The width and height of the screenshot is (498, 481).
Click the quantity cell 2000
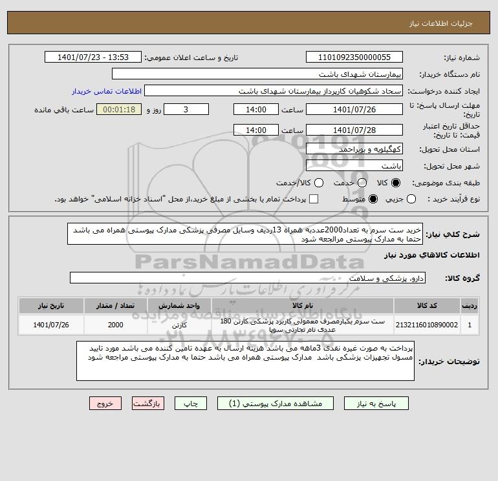[x=115, y=325]
